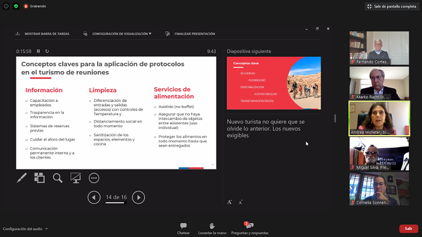Click the muted mic icon on Marko Razmilic
422x237 pixels.
click(353, 96)
